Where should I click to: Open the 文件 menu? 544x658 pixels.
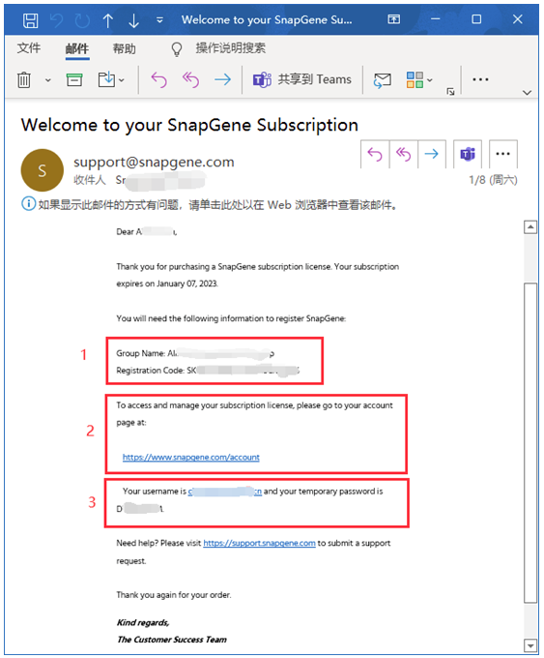tap(29, 48)
